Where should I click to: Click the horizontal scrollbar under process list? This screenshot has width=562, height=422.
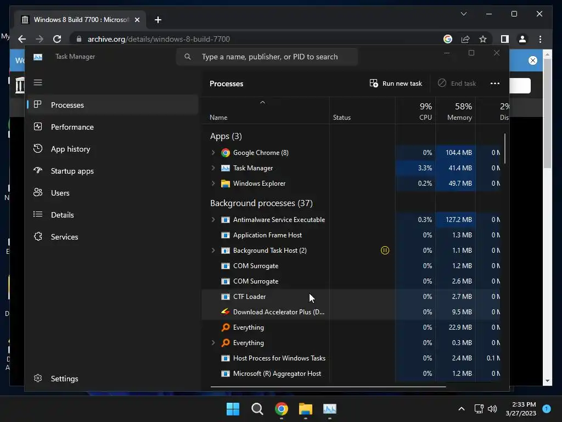328,387
